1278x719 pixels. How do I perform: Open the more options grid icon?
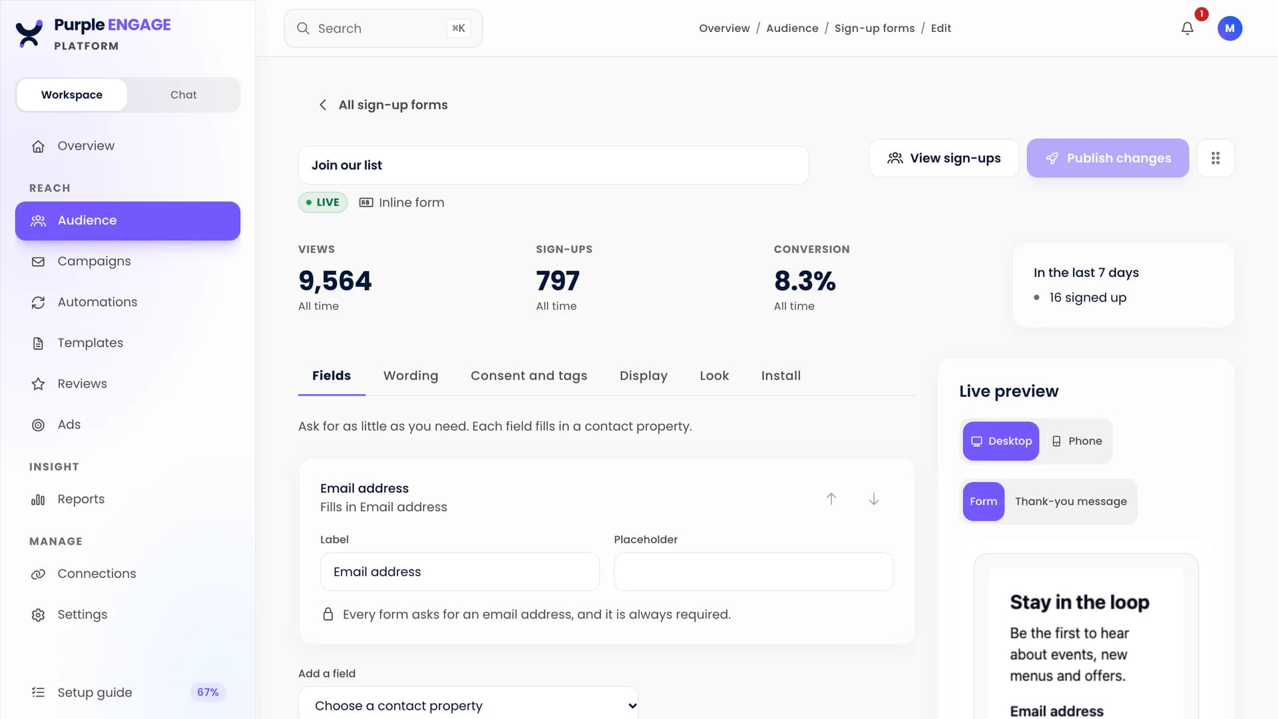coord(1215,158)
